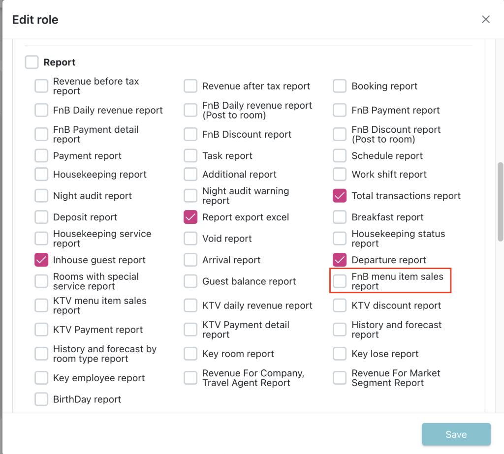Uncheck the Departure report checkbox
Image resolution: width=504 pixels, height=454 pixels.
(x=340, y=260)
